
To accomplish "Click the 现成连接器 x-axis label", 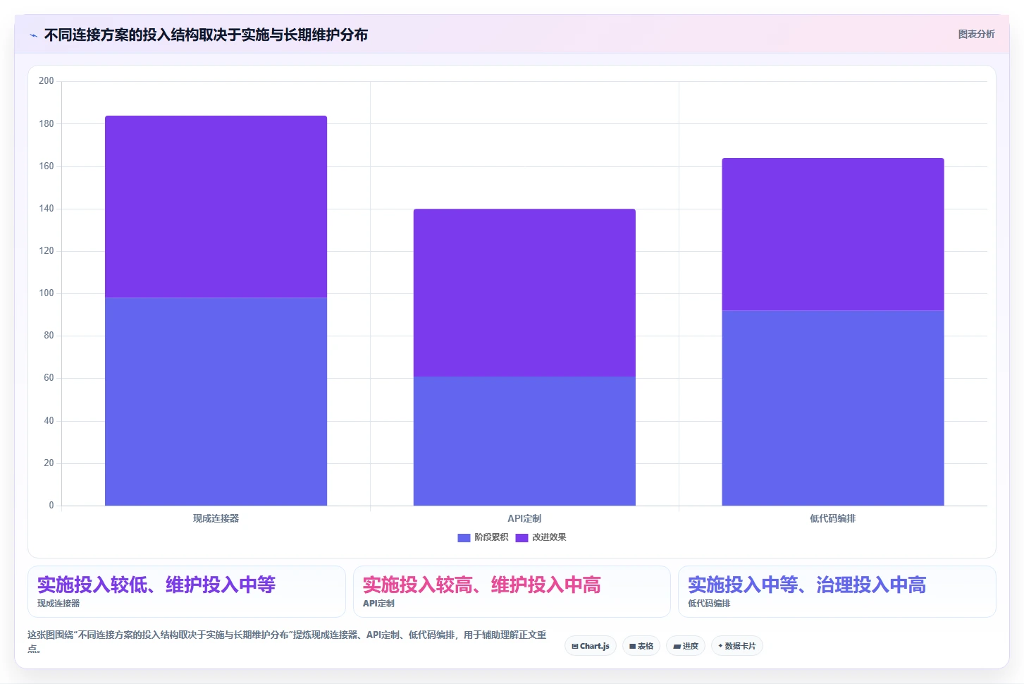I will (x=216, y=518).
